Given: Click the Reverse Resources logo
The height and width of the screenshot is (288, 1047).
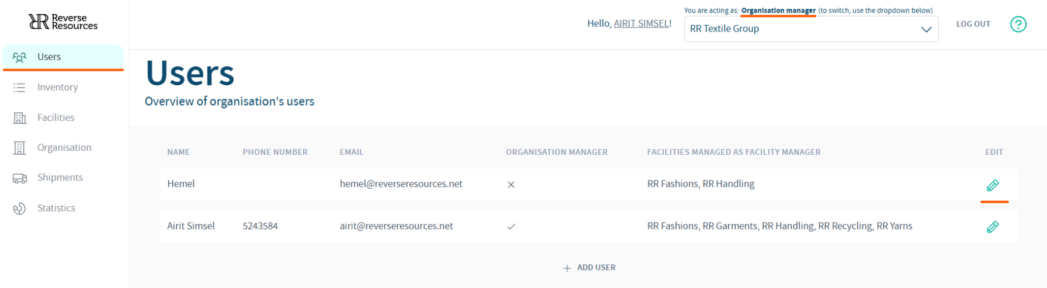Looking at the screenshot, I should [63, 22].
